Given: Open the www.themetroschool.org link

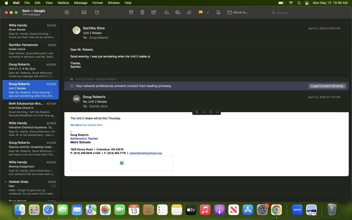Looking at the screenshot, I should [145, 153].
